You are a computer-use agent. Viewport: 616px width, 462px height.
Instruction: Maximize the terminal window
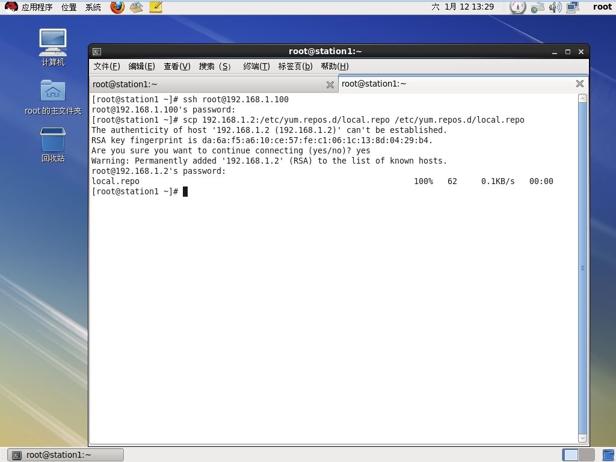tap(568, 52)
